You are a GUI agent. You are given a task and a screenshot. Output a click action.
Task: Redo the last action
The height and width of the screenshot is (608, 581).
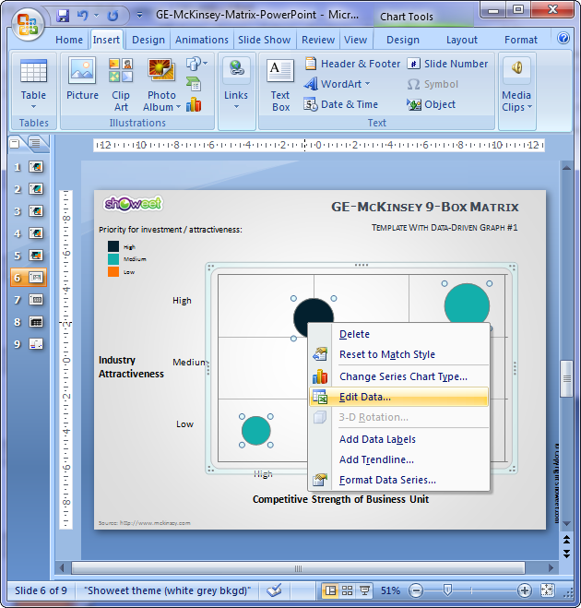(113, 16)
